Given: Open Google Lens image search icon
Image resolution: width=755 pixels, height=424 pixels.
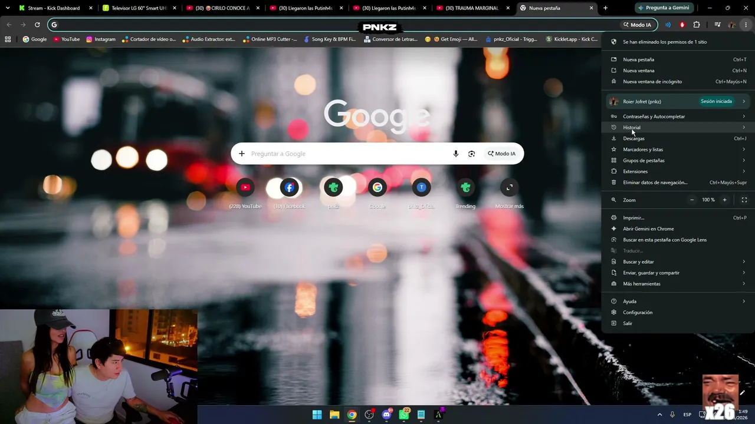Looking at the screenshot, I should point(471,154).
